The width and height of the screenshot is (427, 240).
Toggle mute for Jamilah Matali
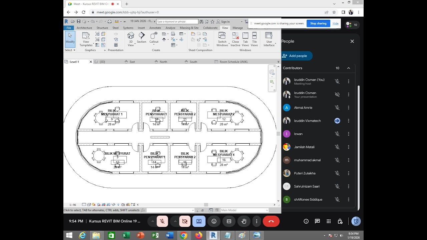click(x=337, y=147)
